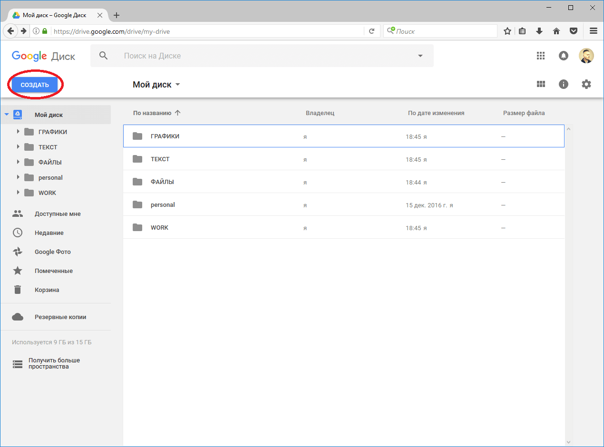This screenshot has width=604, height=447.
Task: Collapse the Мой диск tree node
Action: pos(7,115)
